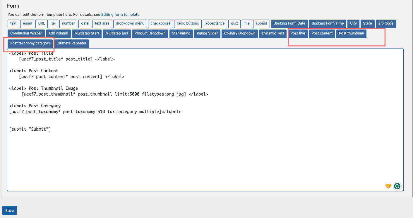Add the Star Rating field

pyautogui.click(x=181, y=34)
